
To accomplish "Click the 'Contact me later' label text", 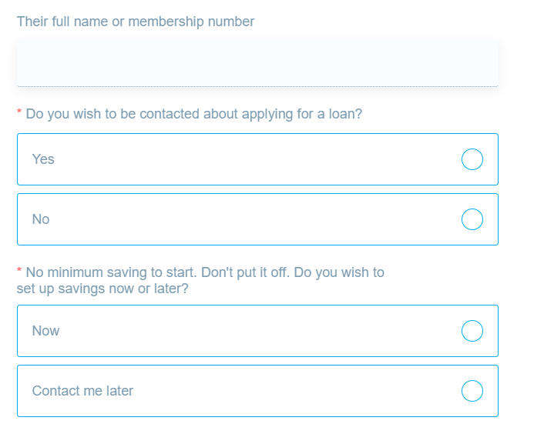I will tap(82, 391).
